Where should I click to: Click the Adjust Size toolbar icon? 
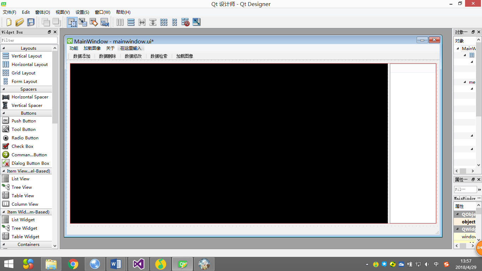click(x=197, y=22)
